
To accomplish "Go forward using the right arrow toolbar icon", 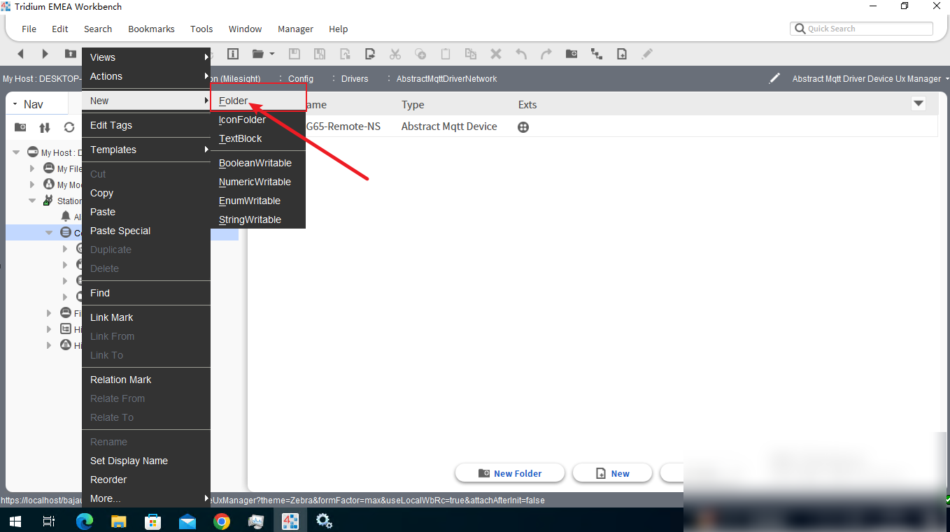I will click(x=45, y=54).
